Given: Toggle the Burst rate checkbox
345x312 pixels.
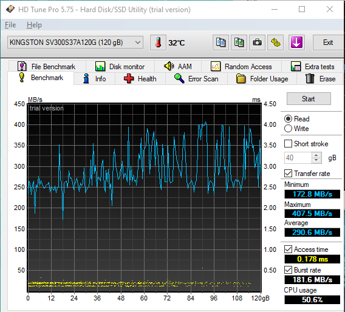Looking at the screenshot, I should tap(289, 270).
